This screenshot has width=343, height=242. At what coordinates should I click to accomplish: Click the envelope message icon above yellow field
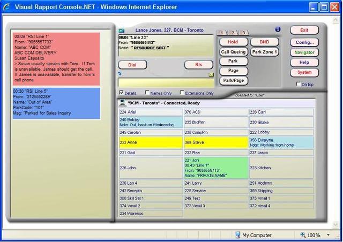(211, 75)
